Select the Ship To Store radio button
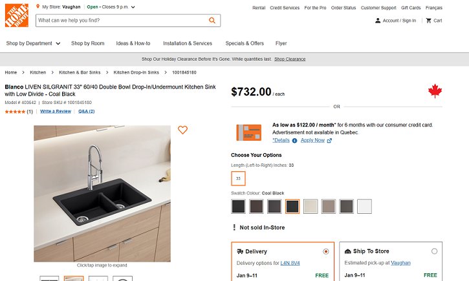The image size is (469, 281). 434,251
